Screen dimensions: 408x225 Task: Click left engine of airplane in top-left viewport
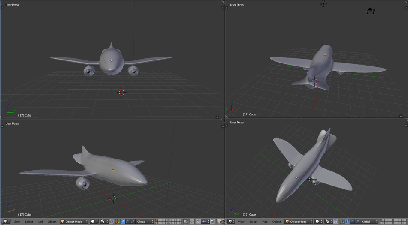tap(89, 71)
